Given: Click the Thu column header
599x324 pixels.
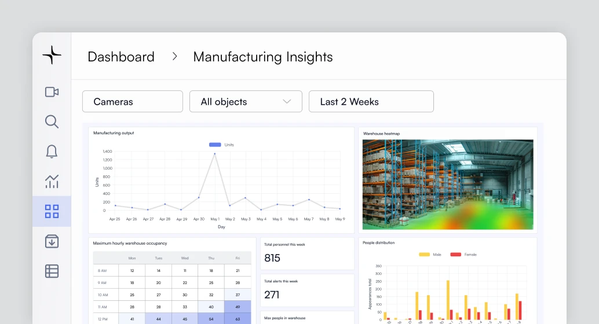Looking at the screenshot, I should (211, 259).
